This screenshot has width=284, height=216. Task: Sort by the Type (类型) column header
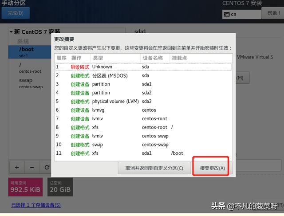(x=98, y=58)
